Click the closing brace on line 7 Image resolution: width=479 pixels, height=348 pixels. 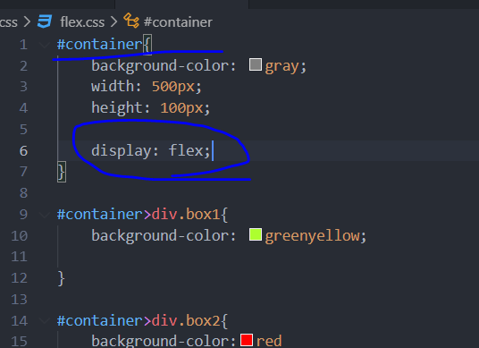[62, 172]
